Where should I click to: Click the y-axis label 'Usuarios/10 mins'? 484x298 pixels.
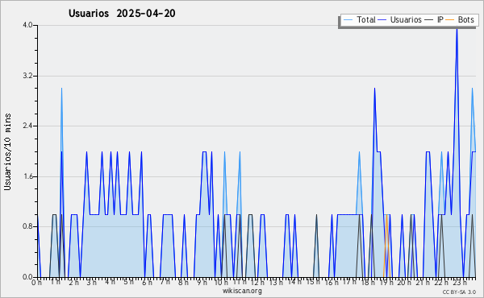click(7, 152)
